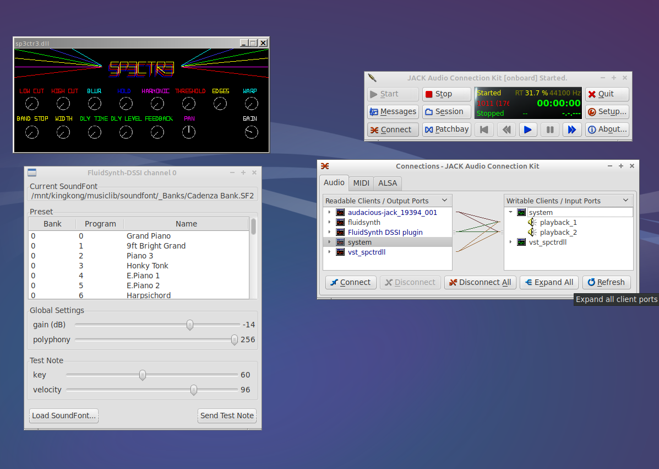659x469 pixels.
Task: Click the FluidSynth-DSSI window menu icon
Action: tap(32, 172)
